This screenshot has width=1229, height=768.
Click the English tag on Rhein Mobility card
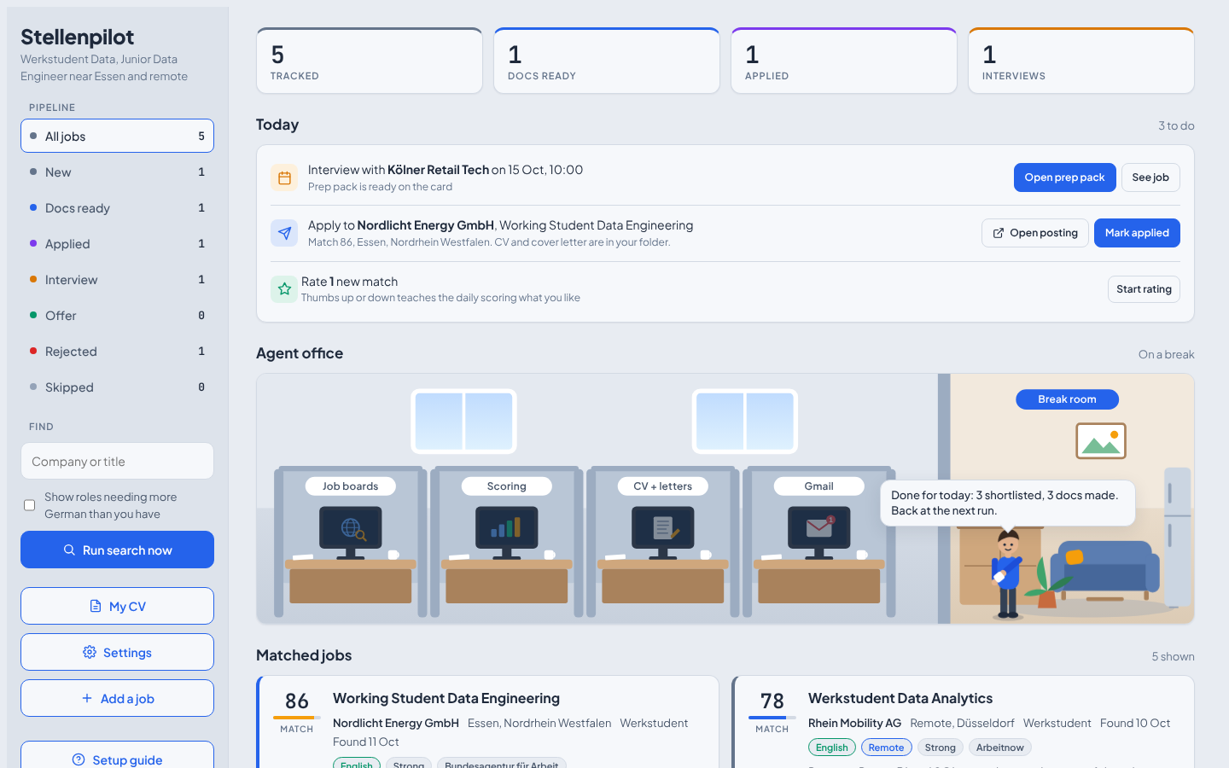pos(831,748)
